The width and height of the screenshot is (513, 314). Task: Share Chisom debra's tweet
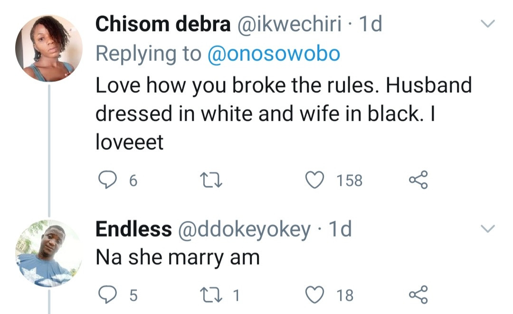point(418,180)
